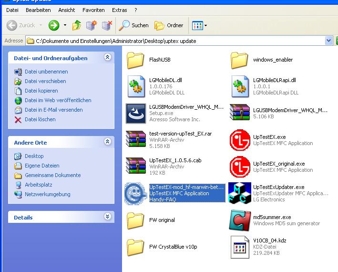Select the LGUSBModemDriver Setup.exe installer icon

tap(136, 113)
